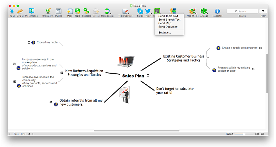Click priority 4 marker on Obtain referrals
Image resolution: width=276 pixels, height=147 pixels.
click(x=56, y=104)
